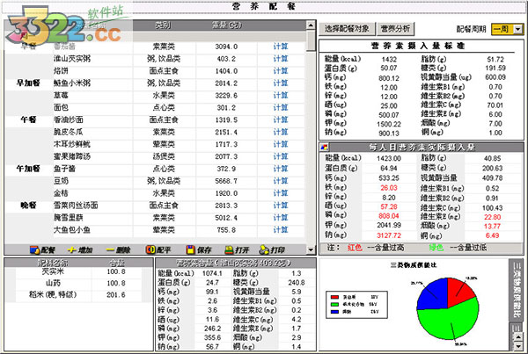Select the 鲢鱼小米粥 dish cell
528x354 pixels.
click(x=92, y=83)
